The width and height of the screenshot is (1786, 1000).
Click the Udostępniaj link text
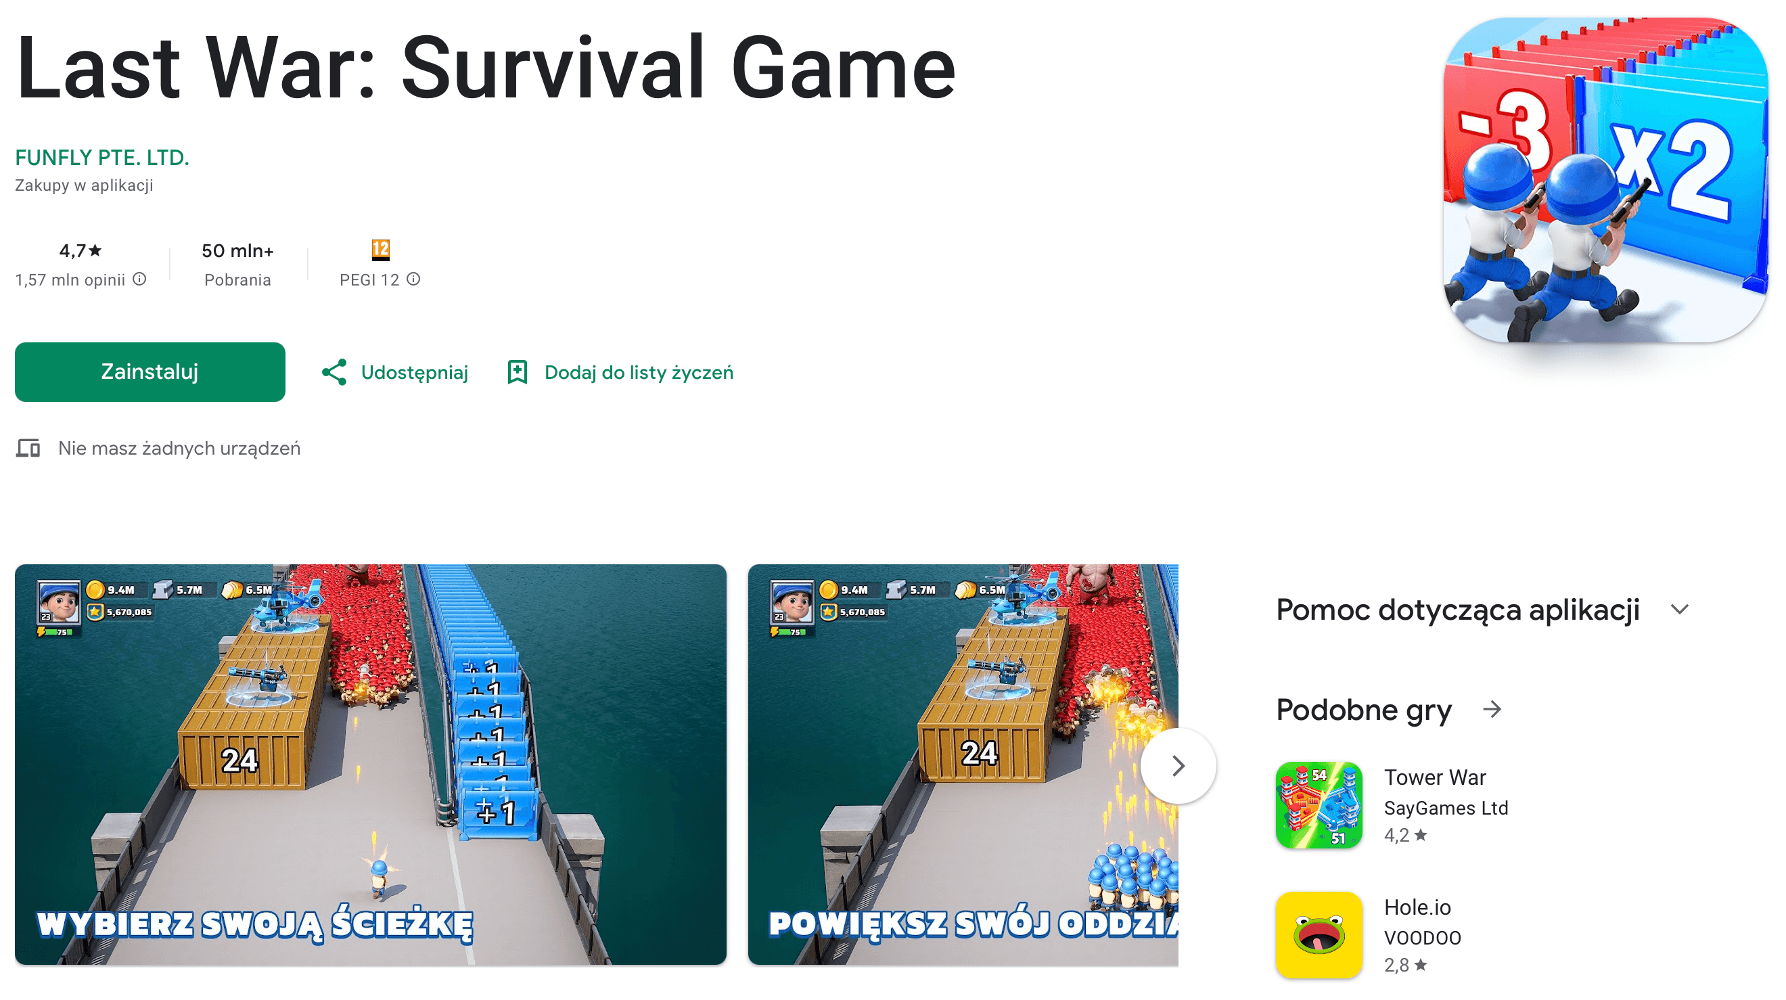tap(415, 373)
